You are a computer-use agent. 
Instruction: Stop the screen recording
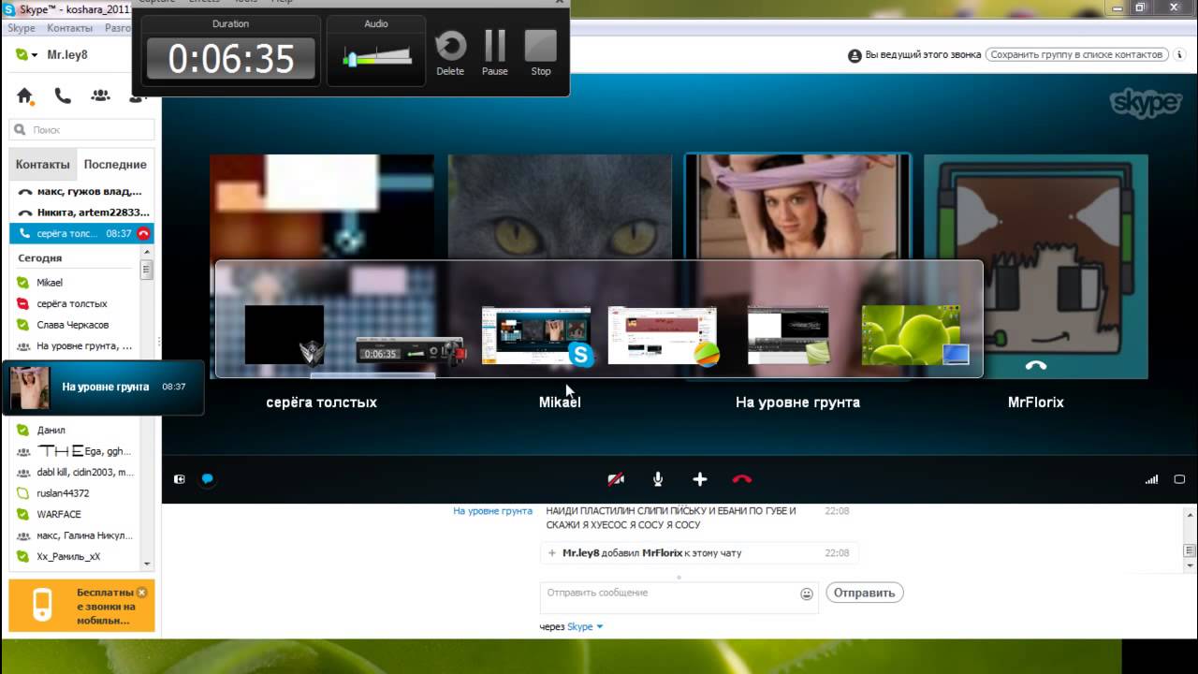coord(541,52)
